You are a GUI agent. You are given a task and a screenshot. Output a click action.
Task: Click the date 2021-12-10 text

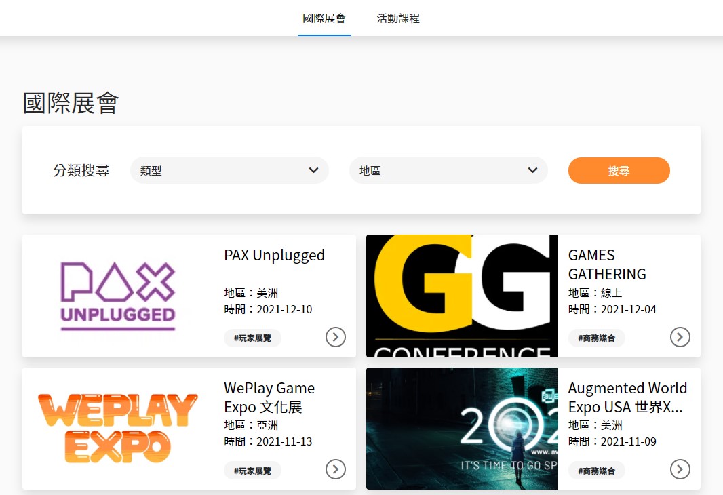(x=284, y=309)
